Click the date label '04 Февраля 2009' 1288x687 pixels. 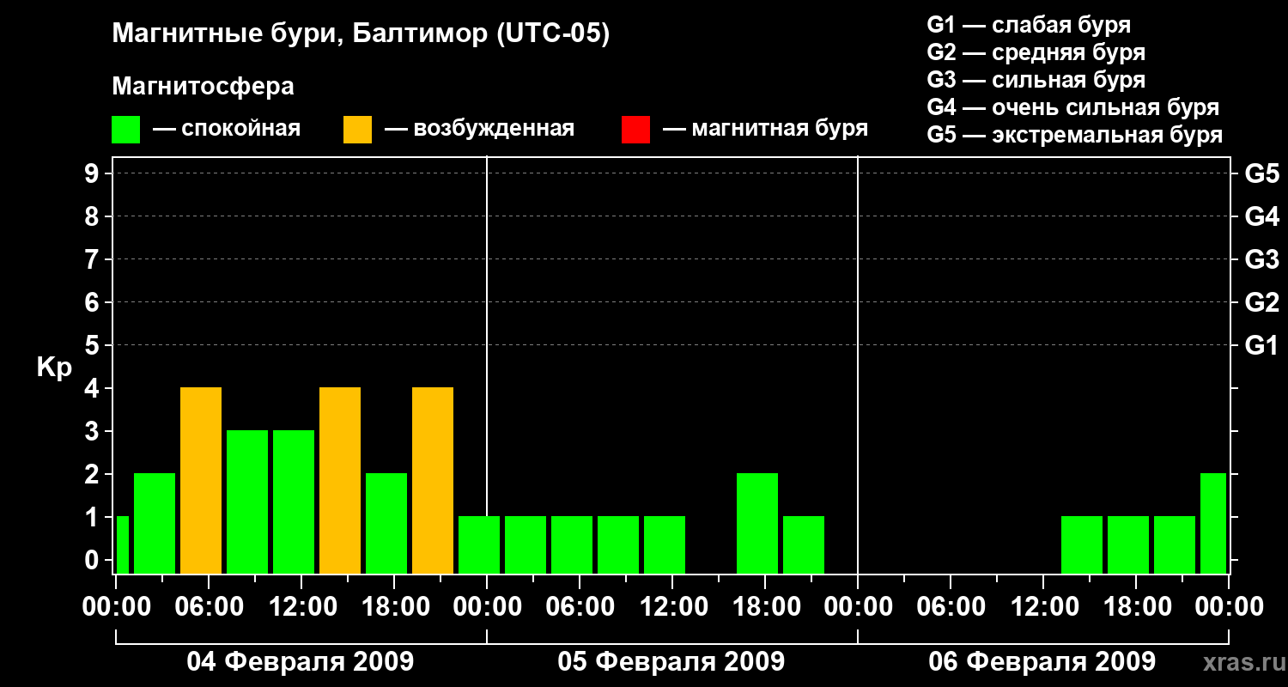click(301, 662)
